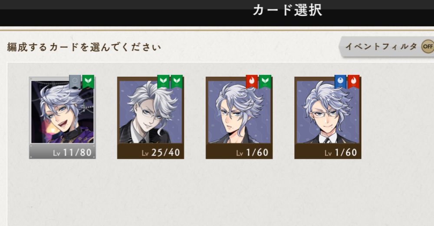
Task: Click the first green leaf badge on the Lv 25/40 card
Action: [x=163, y=82]
